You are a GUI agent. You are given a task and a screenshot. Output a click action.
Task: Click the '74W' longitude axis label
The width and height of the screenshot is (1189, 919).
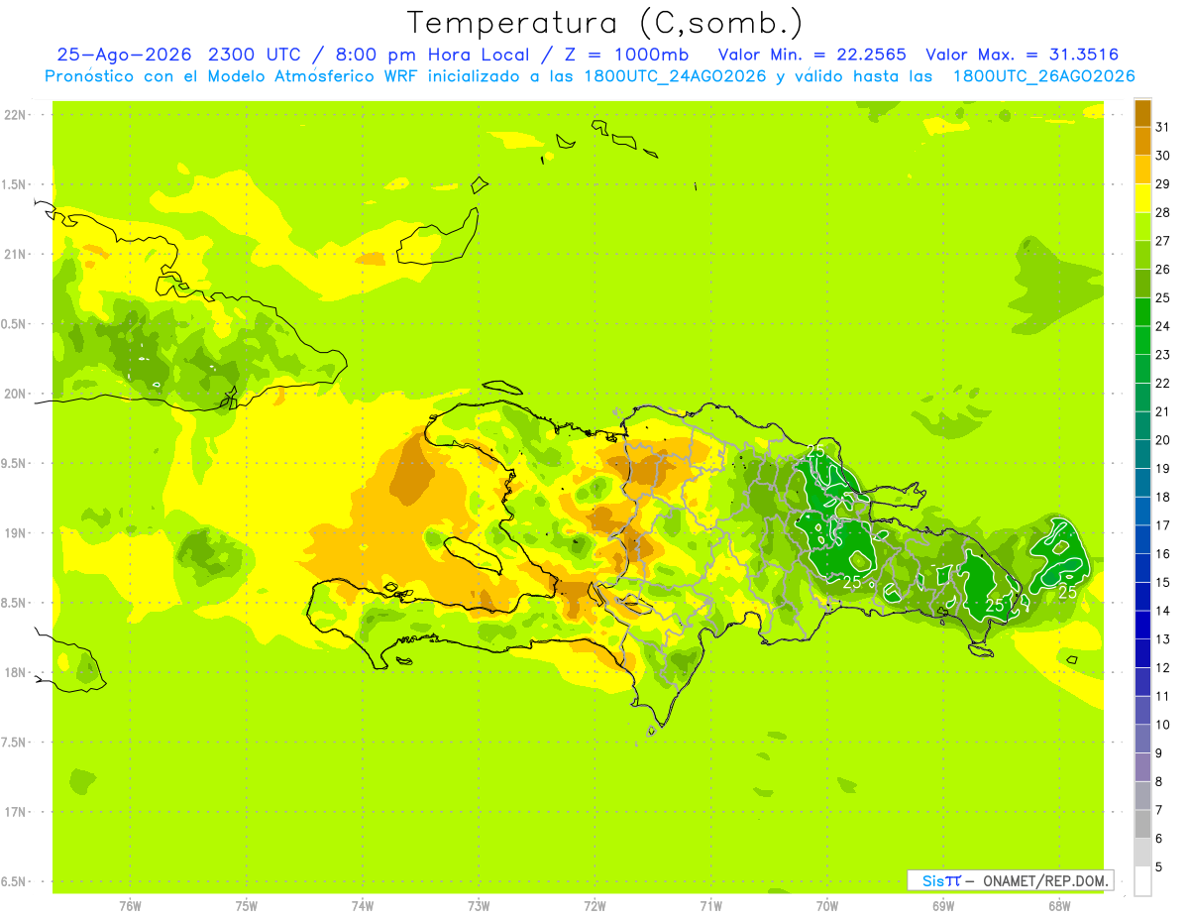[363, 905]
